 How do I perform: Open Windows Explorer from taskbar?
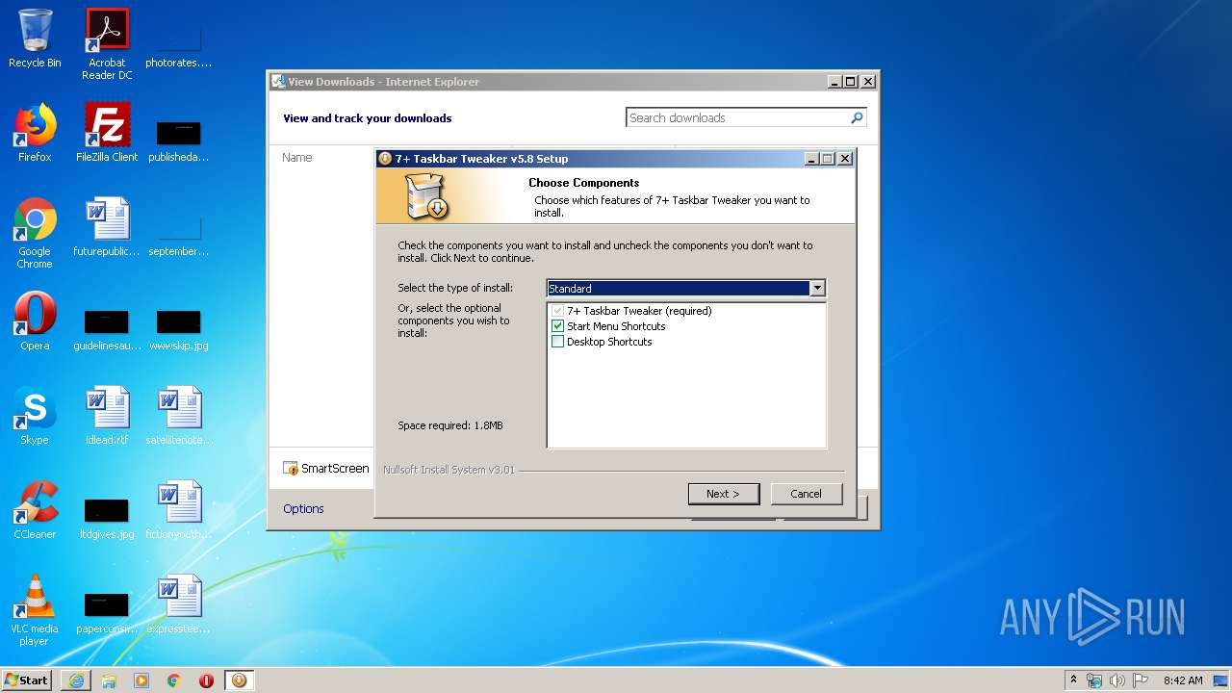point(109,680)
